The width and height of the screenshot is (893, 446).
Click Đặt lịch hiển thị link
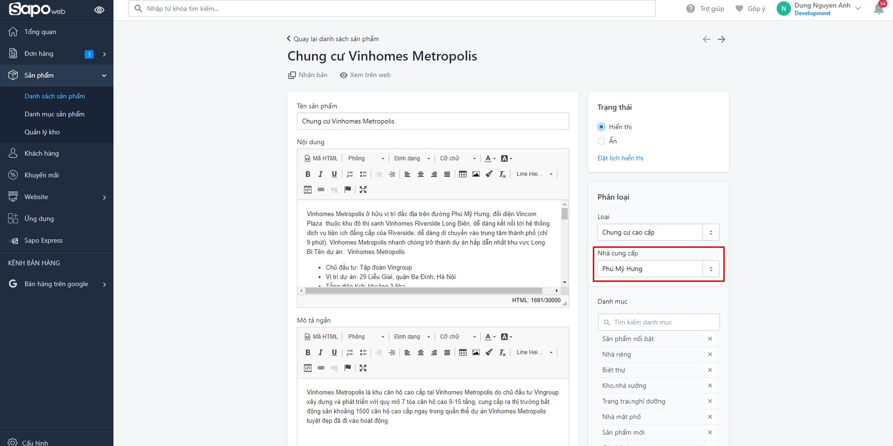pyautogui.click(x=620, y=158)
